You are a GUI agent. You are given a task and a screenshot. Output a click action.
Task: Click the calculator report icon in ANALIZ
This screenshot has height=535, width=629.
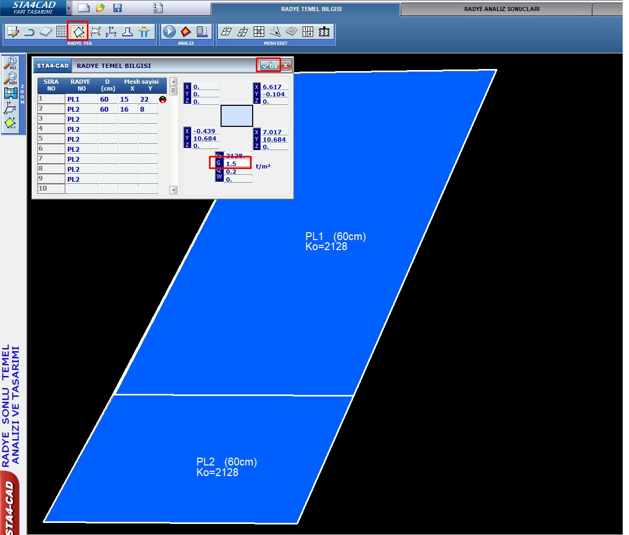click(202, 32)
